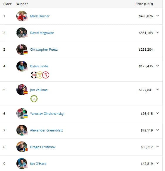Click the green number 2 badge under Jon Vallinas
165x171 pixels.
pyautogui.click(x=34, y=99)
